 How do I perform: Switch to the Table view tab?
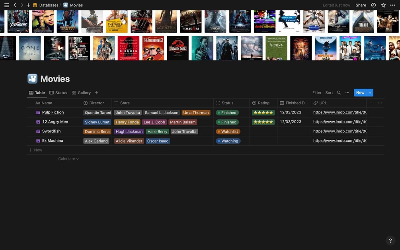point(37,93)
